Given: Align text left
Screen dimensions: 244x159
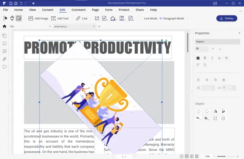Looking at the screenshot, I should pyautogui.click(x=198, y=80).
